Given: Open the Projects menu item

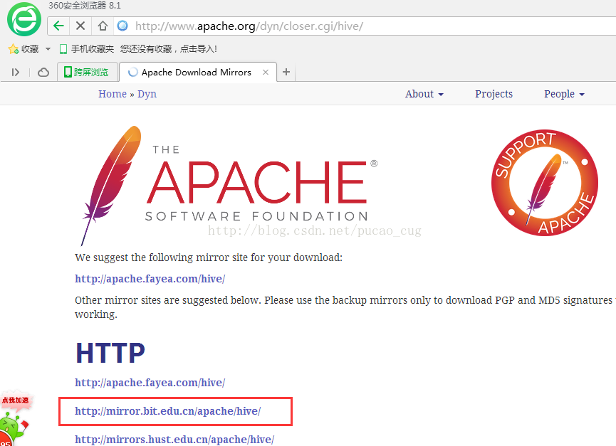Looking at the screenshot, I should click(494, 94).
